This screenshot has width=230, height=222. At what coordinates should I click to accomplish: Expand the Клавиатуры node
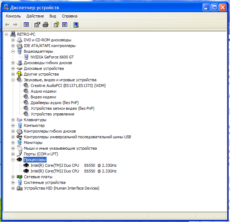pos(13,120)
